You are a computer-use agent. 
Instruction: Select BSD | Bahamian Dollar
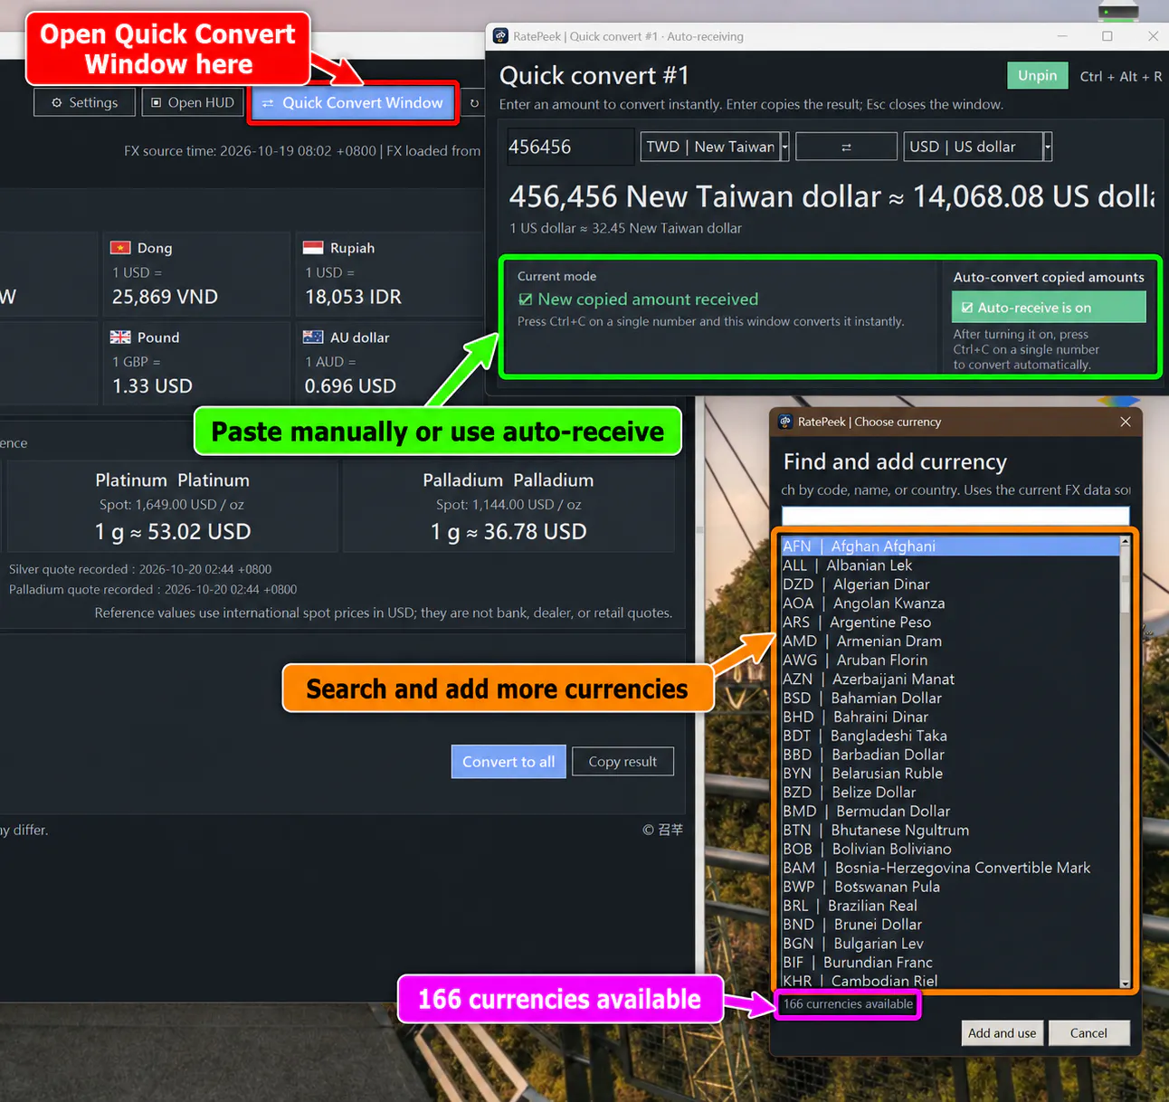[x=950, y=698]
